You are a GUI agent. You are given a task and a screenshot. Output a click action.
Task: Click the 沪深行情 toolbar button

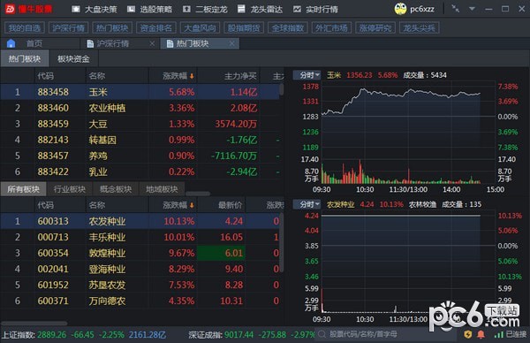pos(69,27)
